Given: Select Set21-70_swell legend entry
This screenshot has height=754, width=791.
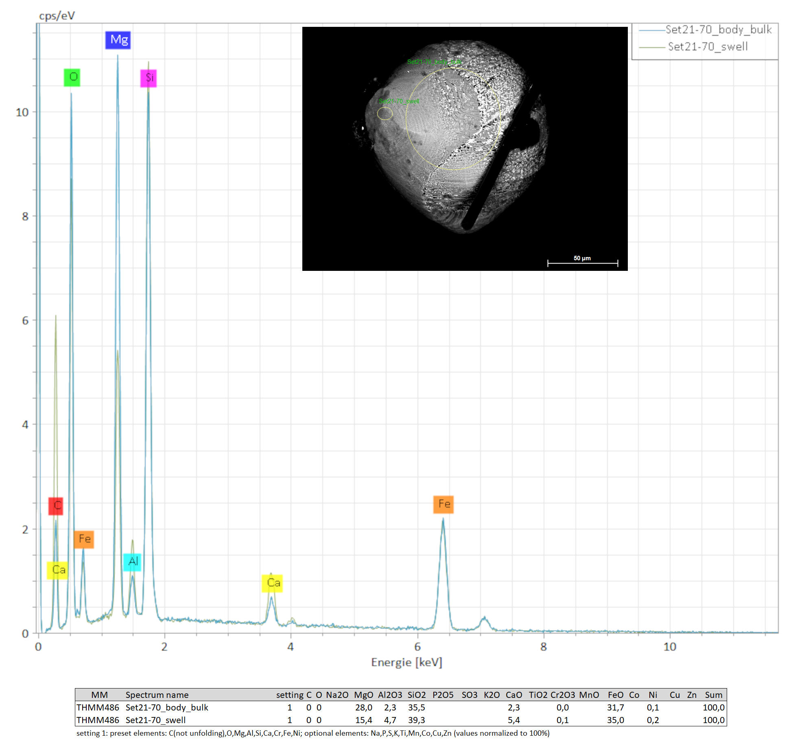Looking at the screenshot, I should coord(707,47).
